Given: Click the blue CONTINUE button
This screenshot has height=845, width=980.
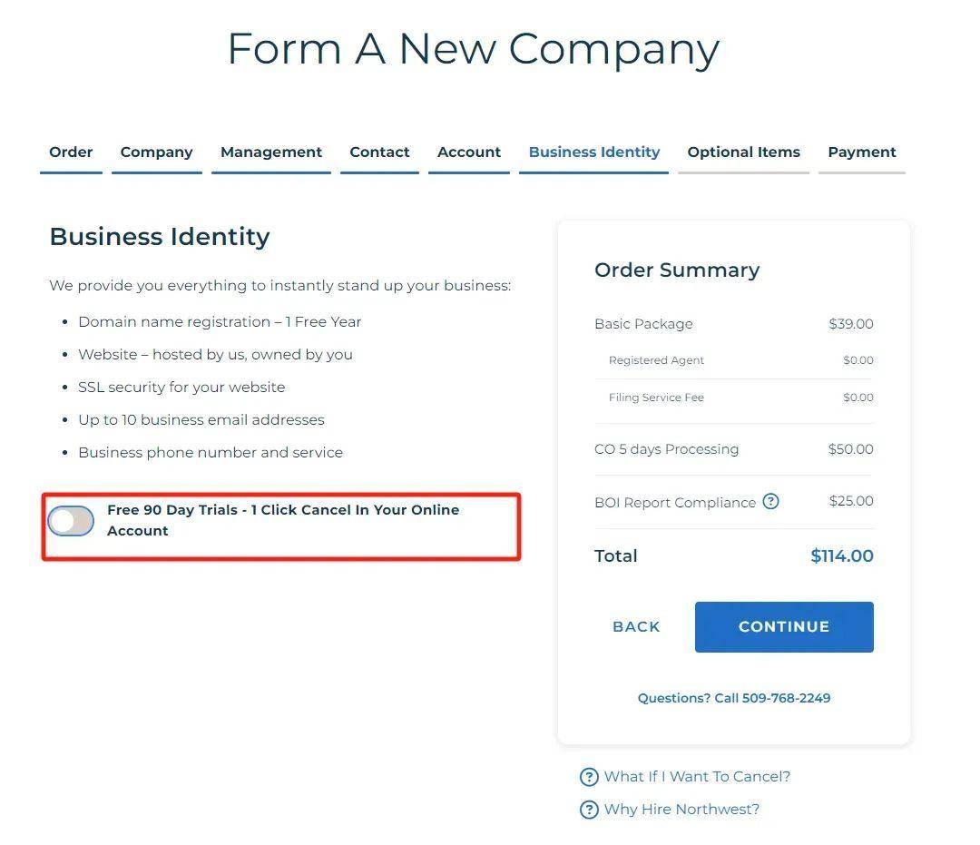Looking at the screenshot, I should [x=784, y=627].
